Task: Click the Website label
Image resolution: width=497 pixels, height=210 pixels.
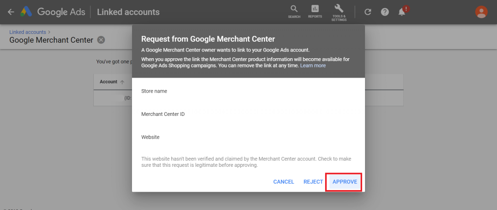Action: click(150, 137)
